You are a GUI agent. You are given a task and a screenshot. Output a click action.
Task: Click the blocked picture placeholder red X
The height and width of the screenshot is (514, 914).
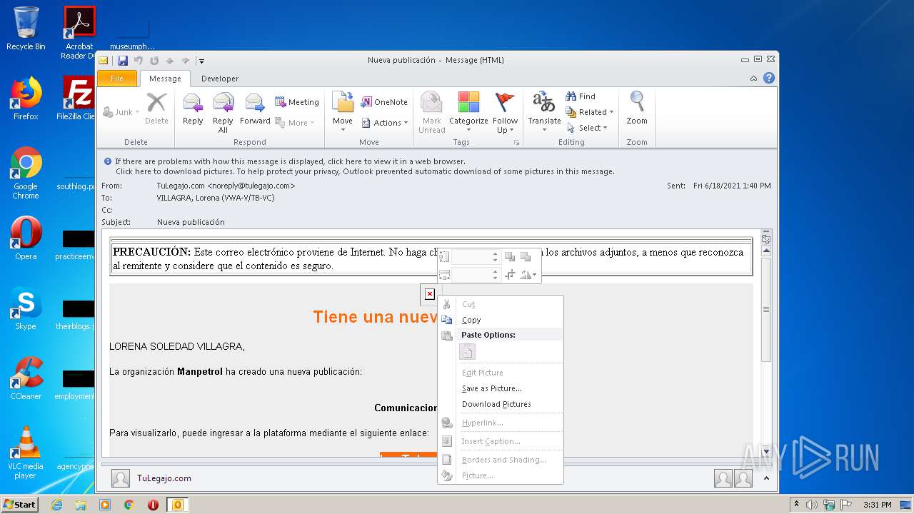pyautogui.click(x=429, y=294)
